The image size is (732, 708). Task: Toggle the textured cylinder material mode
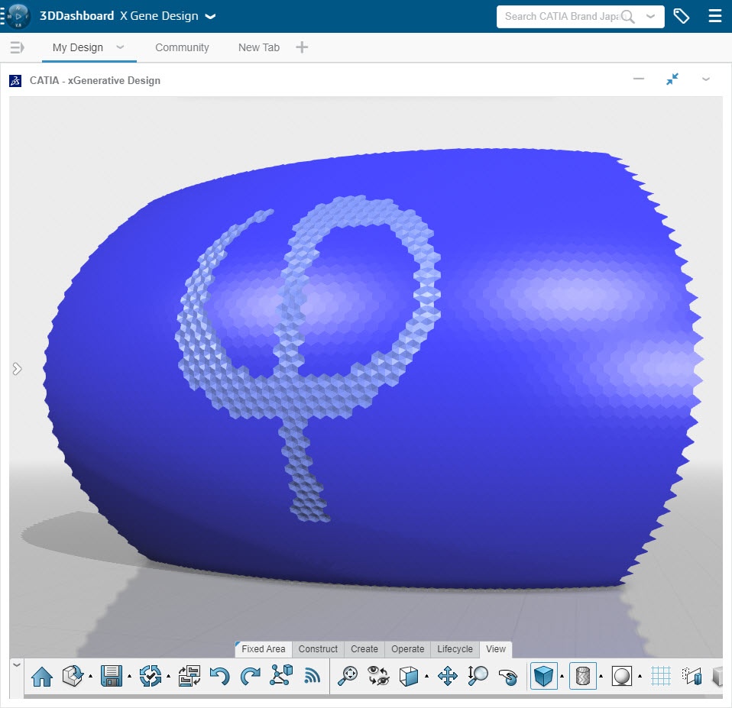click(582, 676)
